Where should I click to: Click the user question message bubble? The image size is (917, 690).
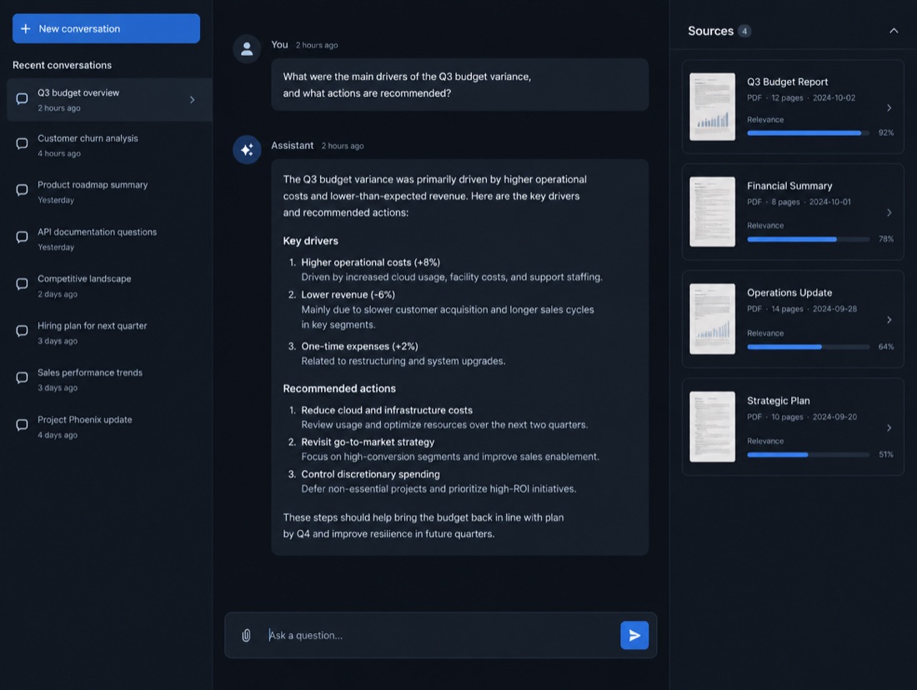coord(459,85)
